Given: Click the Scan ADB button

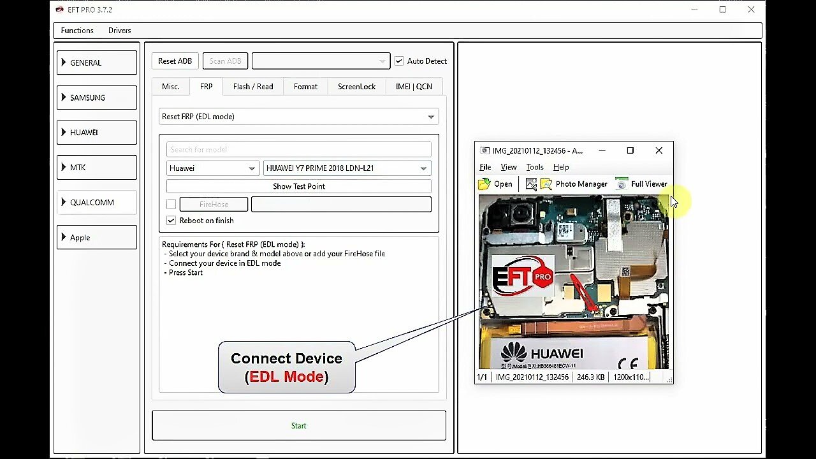Looking at the screenshot, I should click(225, 61).
